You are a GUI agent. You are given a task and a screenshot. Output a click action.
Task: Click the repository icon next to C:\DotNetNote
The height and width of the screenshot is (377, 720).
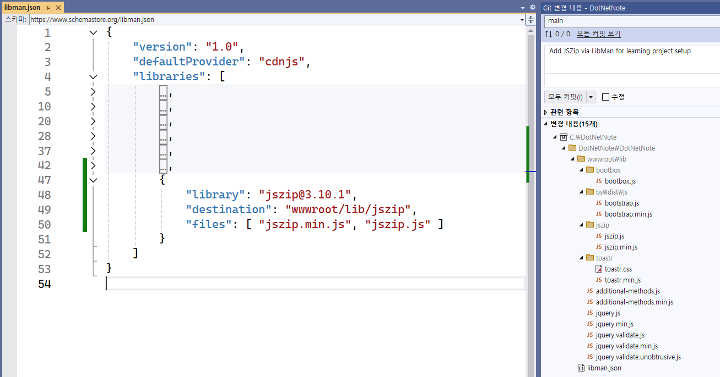coord(562,137)
